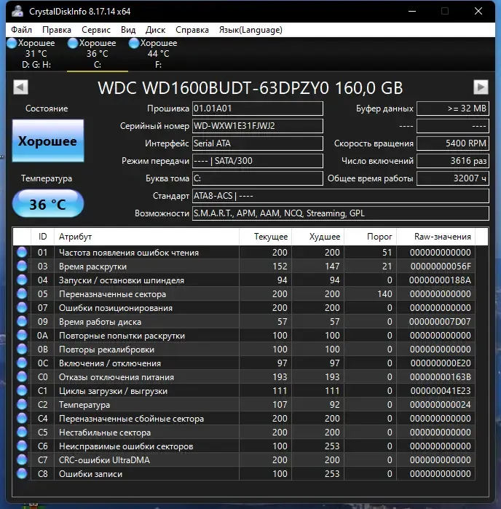Open the Сервис menu
Screen dimensions: 501x509
96,30
